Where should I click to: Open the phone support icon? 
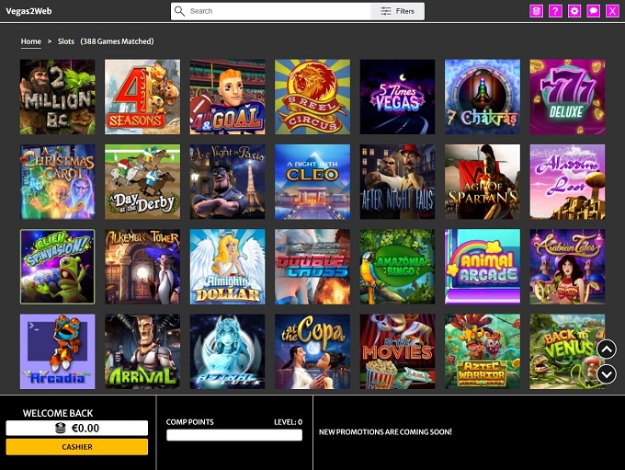(537, 11)
